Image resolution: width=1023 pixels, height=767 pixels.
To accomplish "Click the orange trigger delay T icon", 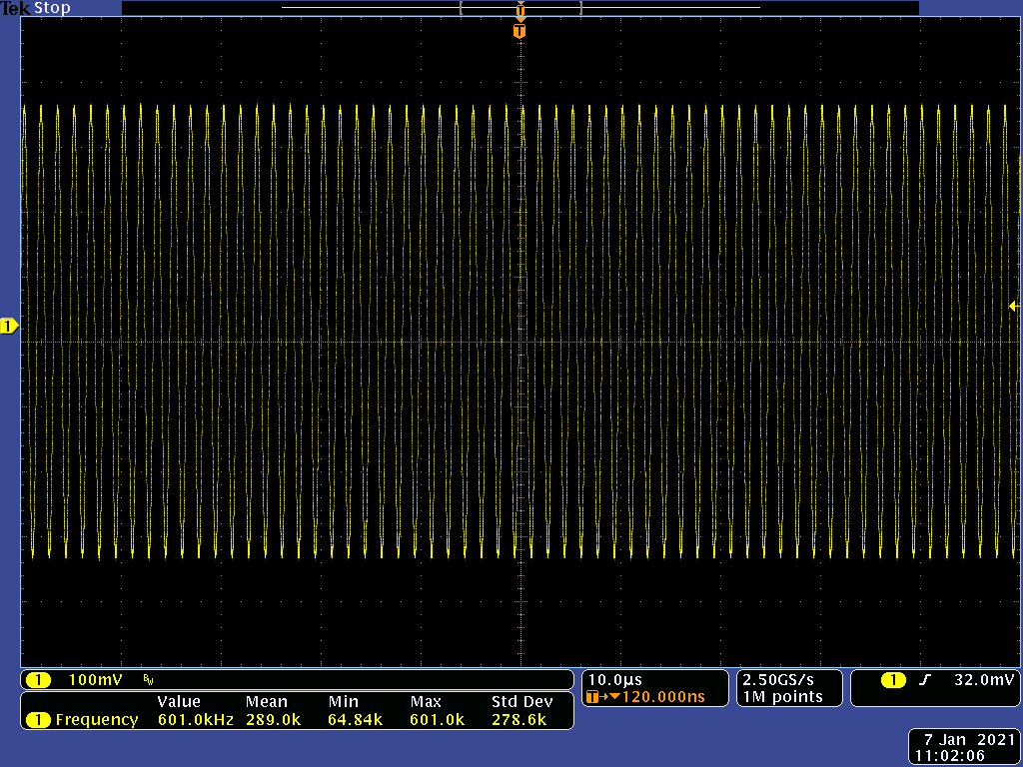I will pos(594,697).
